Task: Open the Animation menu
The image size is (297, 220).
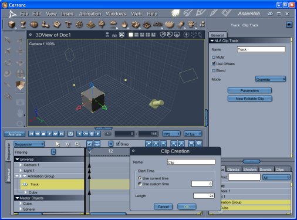Action: 90,14
